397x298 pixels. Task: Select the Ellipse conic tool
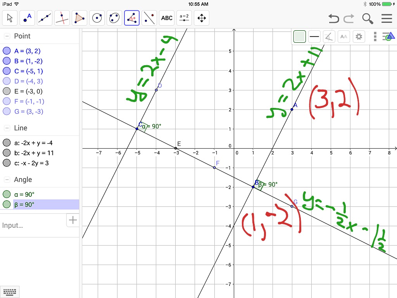[114, 18]
